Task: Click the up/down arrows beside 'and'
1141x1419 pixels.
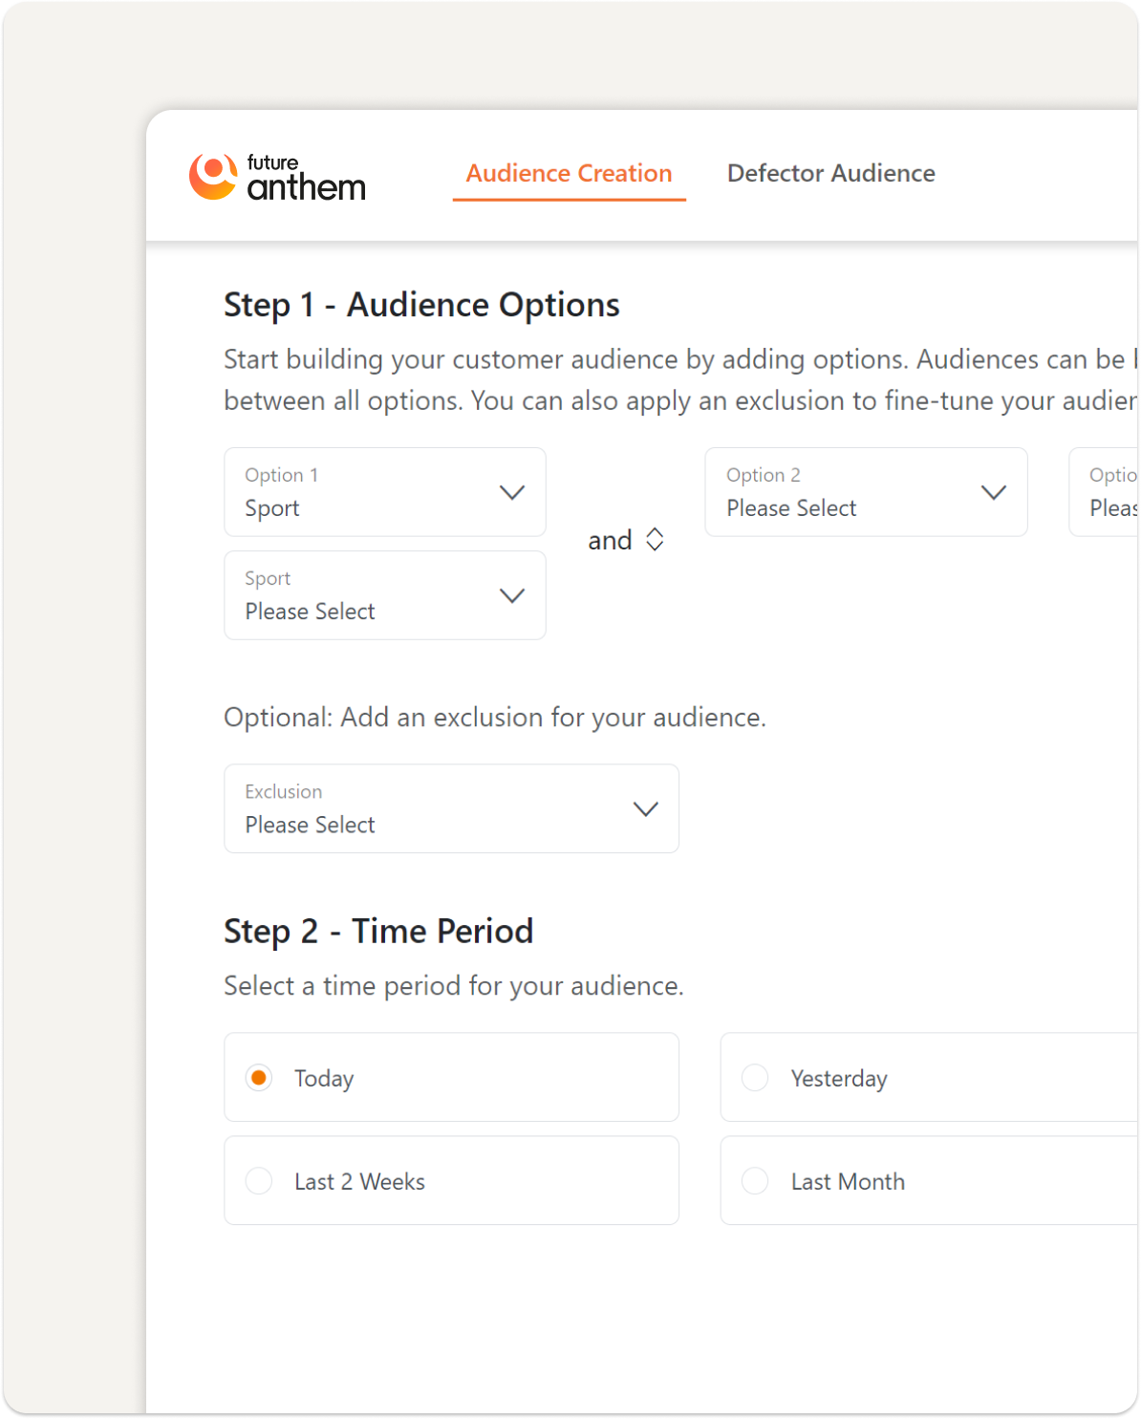Action: point(655,540)
